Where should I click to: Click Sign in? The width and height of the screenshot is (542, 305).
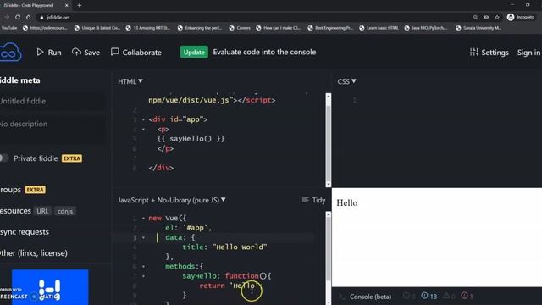point(528,53)
